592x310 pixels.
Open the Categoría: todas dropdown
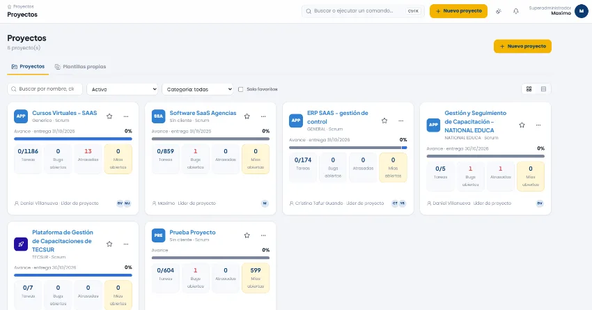198,89
